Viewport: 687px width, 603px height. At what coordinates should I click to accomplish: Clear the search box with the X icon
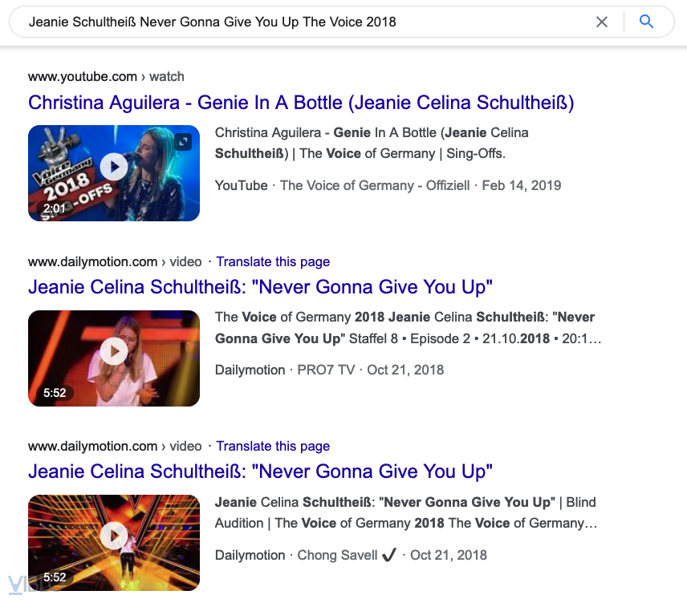[x=602, y=22]
